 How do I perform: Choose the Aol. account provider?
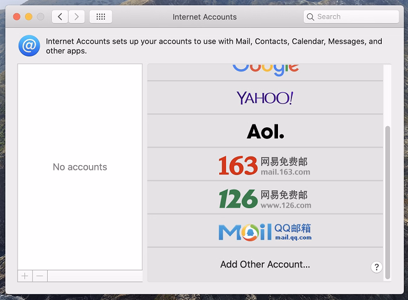[x=265, y=131]
